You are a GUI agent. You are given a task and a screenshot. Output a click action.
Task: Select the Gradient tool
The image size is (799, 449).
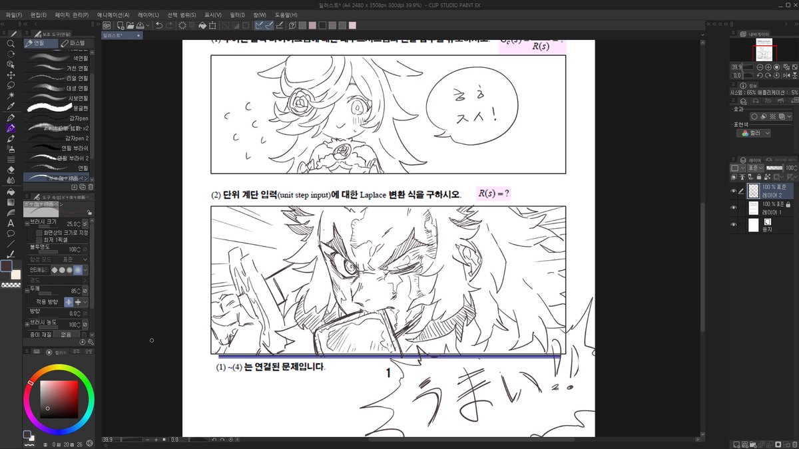[x=11, y=202]
